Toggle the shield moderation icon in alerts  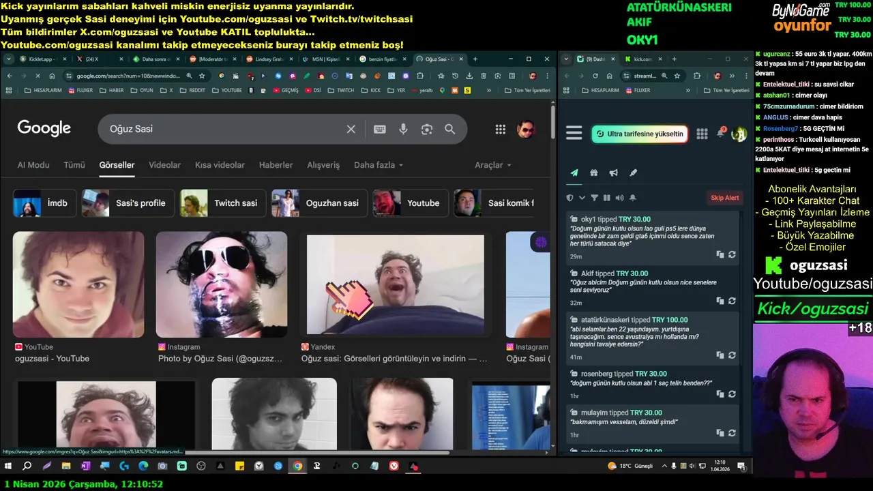(570, 198)
